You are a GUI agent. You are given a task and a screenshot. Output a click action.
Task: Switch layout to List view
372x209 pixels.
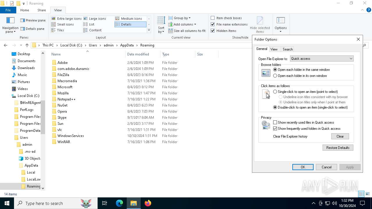point(89,24)
